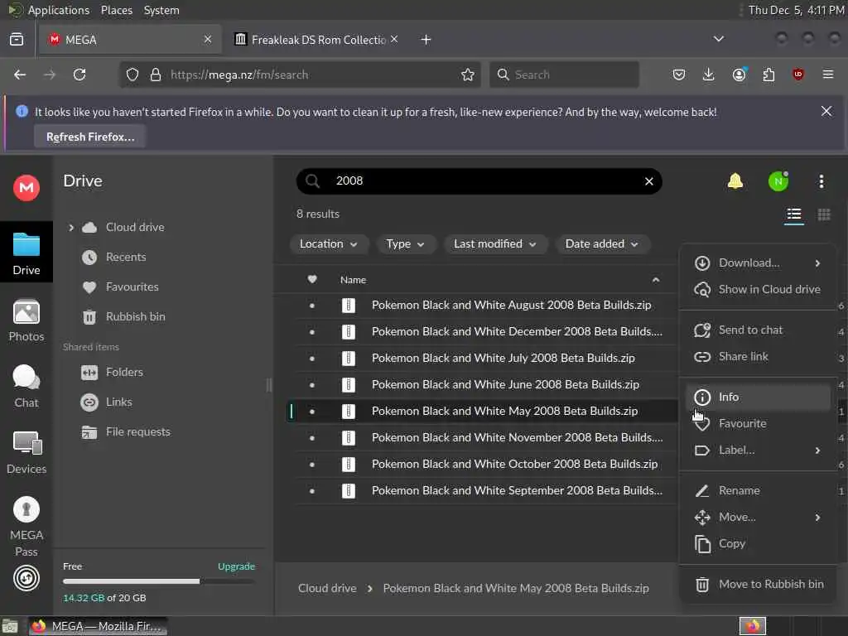
Task: Open the Chat section
Action: click(26, 386)
